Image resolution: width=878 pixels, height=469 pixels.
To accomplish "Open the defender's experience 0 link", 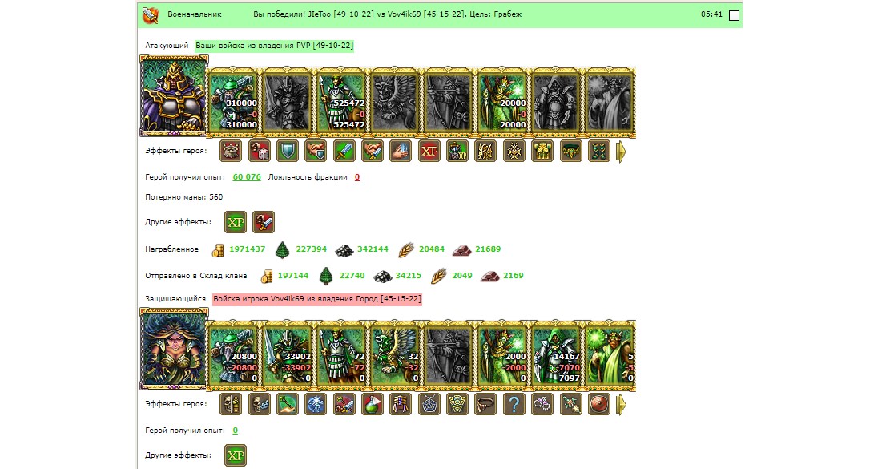I will [x=236, y=431].
